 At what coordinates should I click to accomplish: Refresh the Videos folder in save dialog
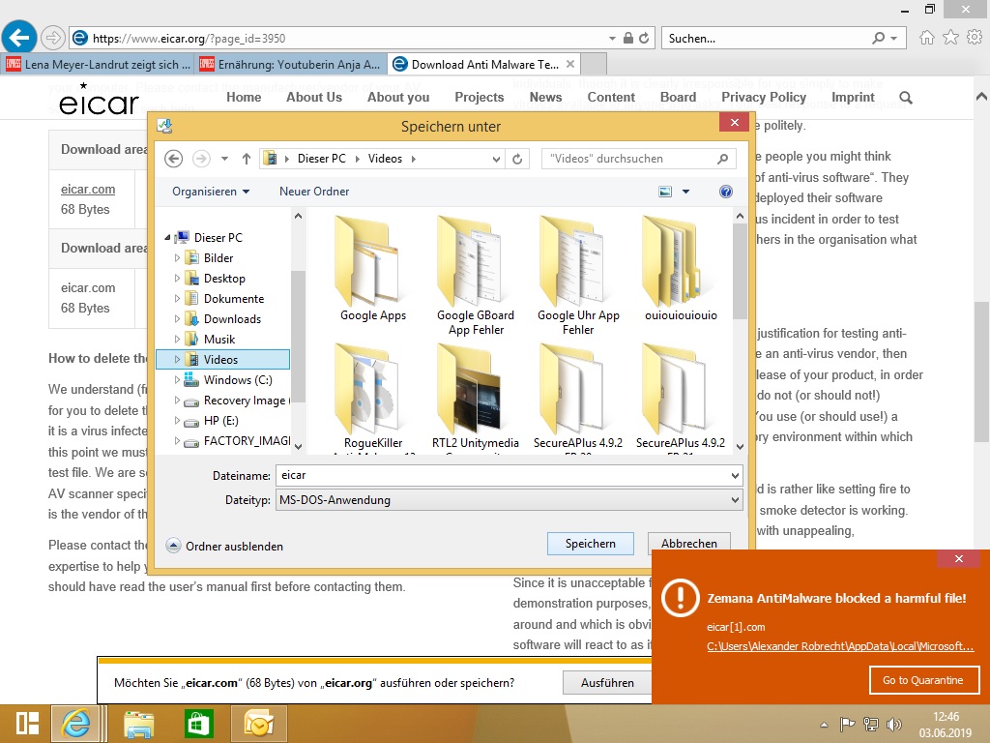point(517,159)
